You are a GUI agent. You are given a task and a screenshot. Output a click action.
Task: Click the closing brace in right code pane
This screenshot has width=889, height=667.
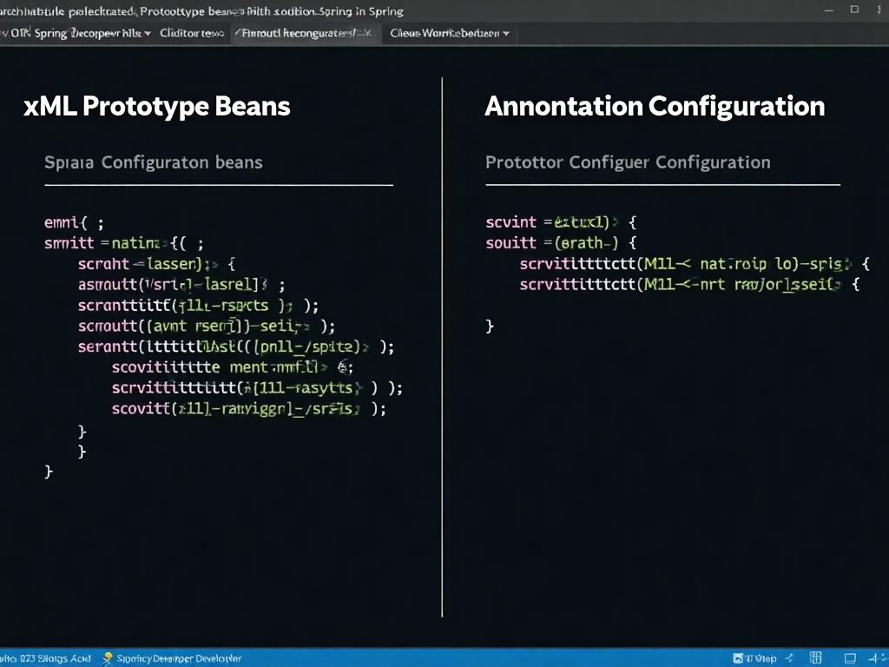pyautogui.click(x=490, y=327)
